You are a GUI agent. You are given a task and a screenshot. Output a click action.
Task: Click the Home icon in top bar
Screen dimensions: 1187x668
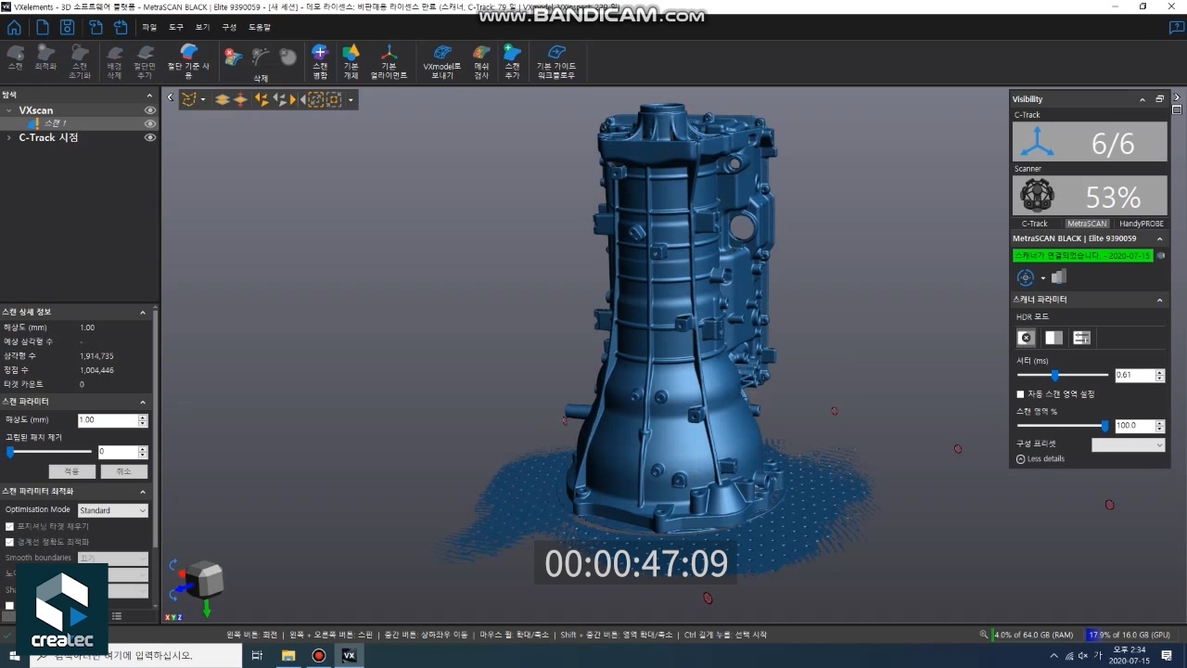(x=14, y=27)
